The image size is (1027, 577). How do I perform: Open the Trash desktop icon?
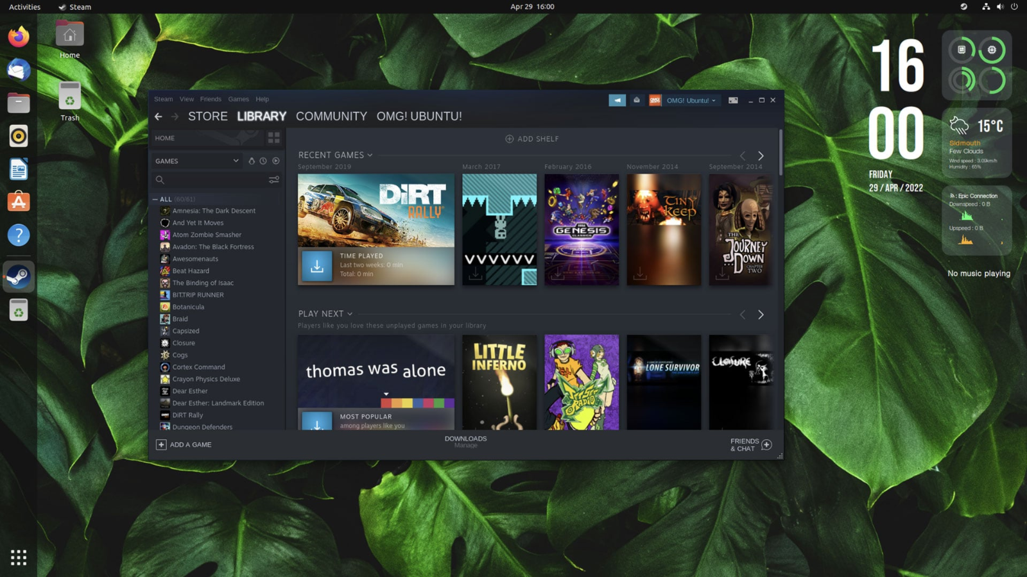(x=69, y=101)
